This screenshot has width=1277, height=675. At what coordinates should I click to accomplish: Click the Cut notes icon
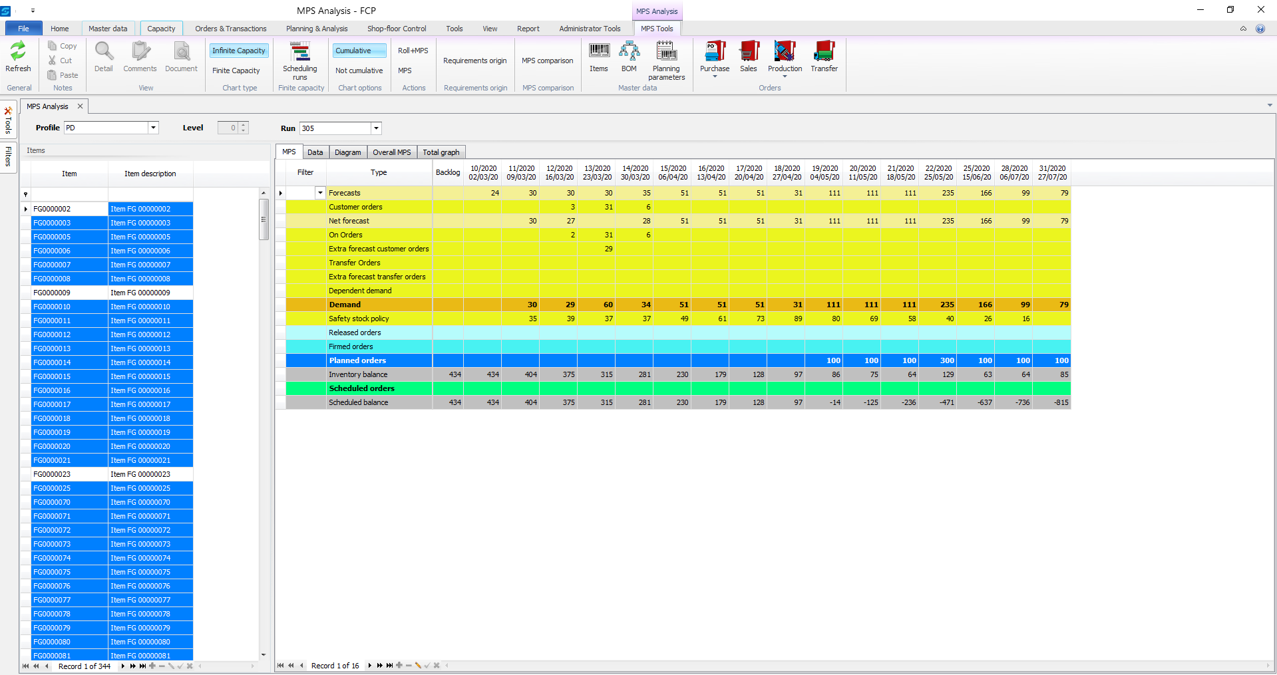(x=53, y=61)
